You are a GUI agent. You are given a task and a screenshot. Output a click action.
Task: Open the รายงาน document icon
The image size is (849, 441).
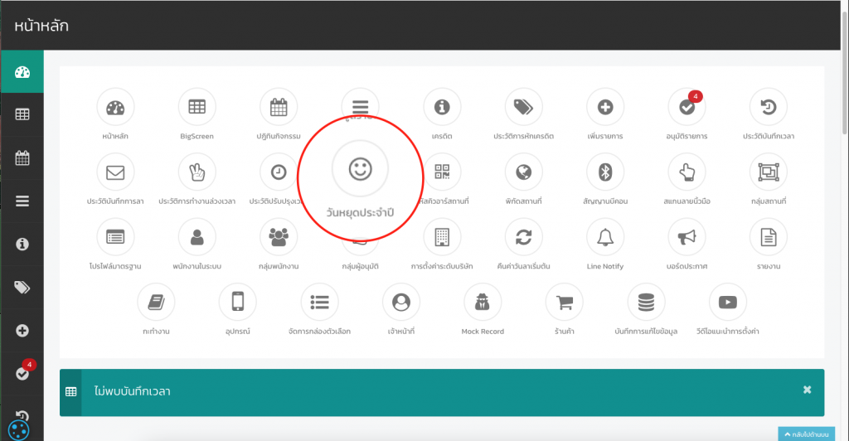pos(769,237)
